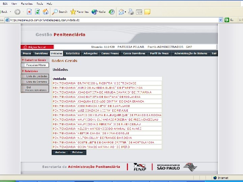The image size is (243, 182).
Task: Click the browser Back button
Action: (x=4, y=12)
